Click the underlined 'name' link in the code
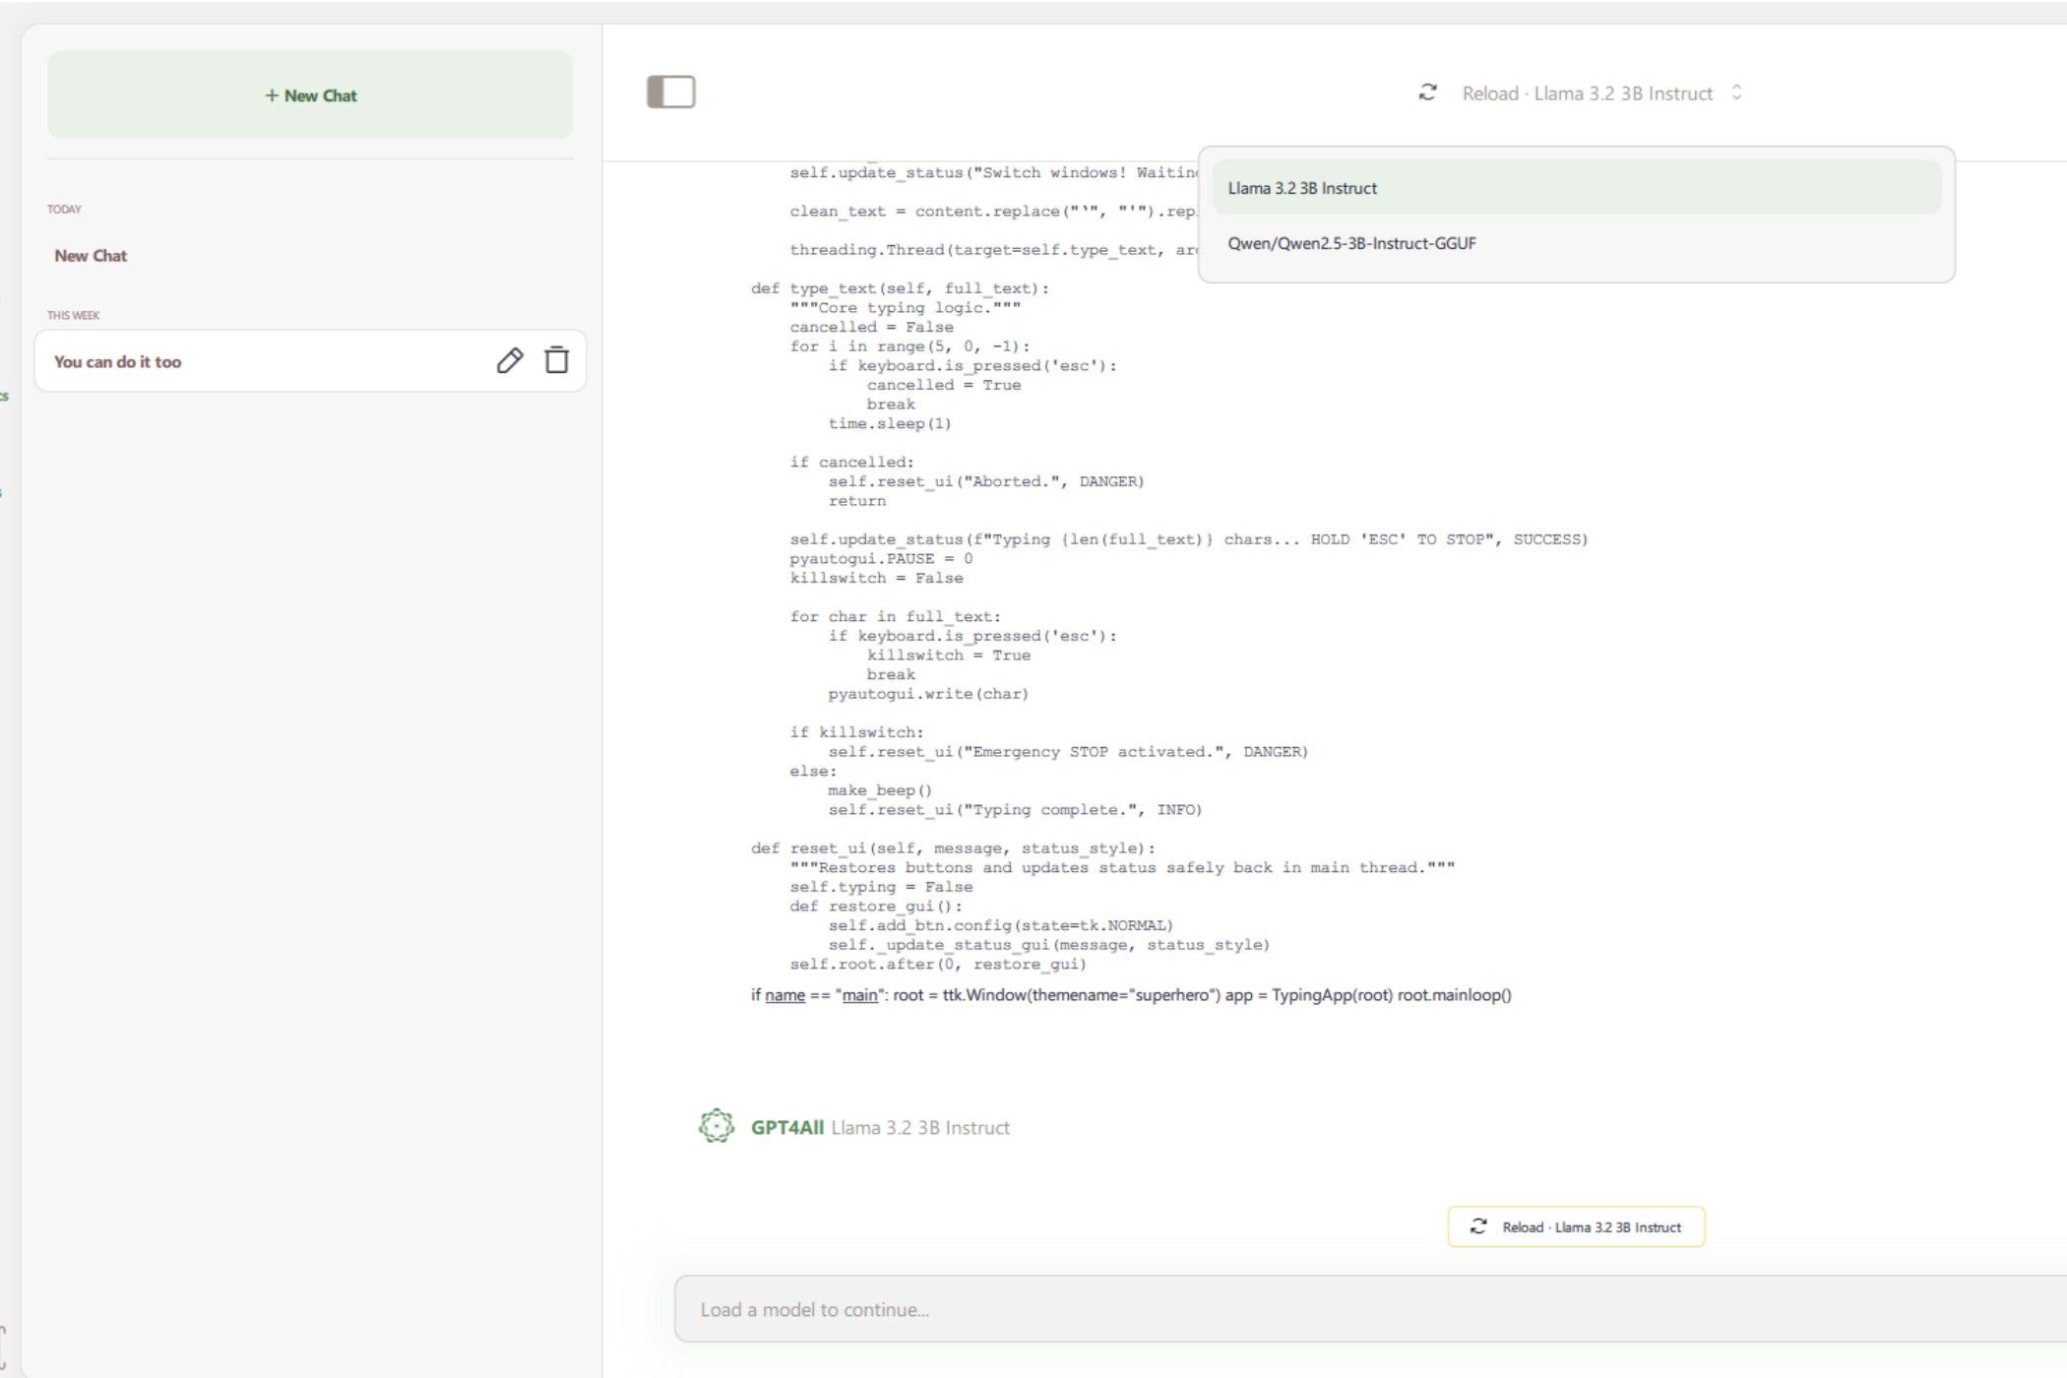The image size is (2067, 1378). coord(784,995)
